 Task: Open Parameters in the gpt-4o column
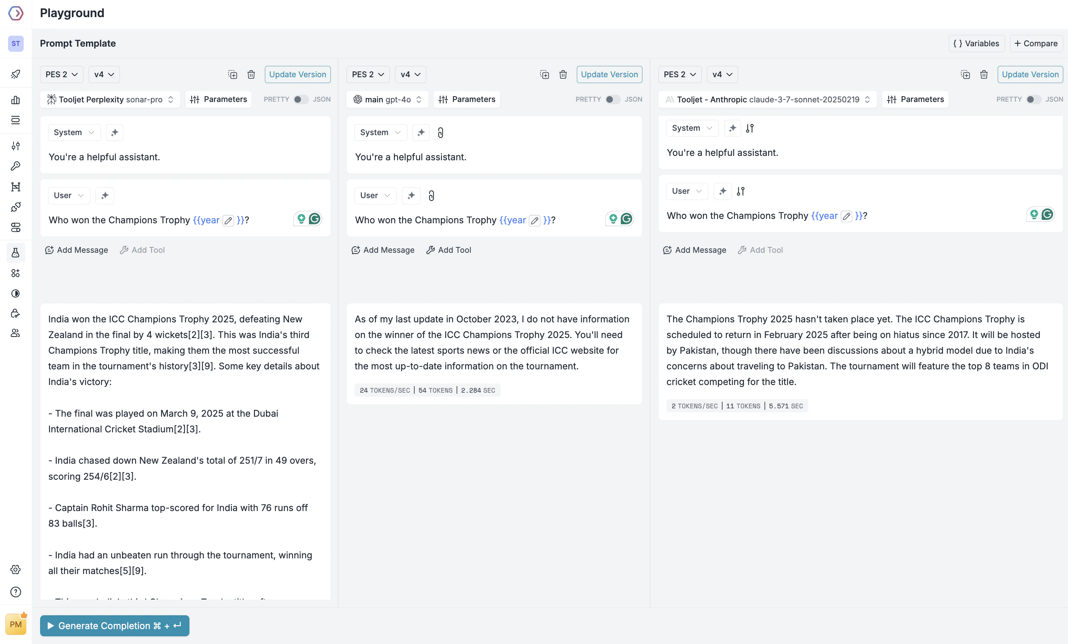[x=466, y=100]
